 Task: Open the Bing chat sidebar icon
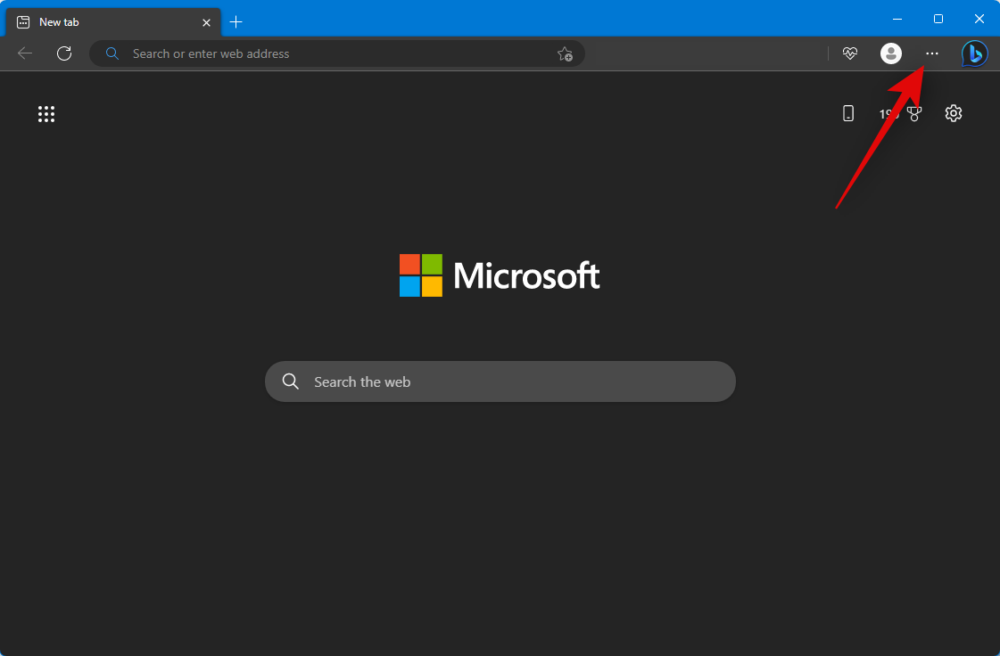click(974, 53)
